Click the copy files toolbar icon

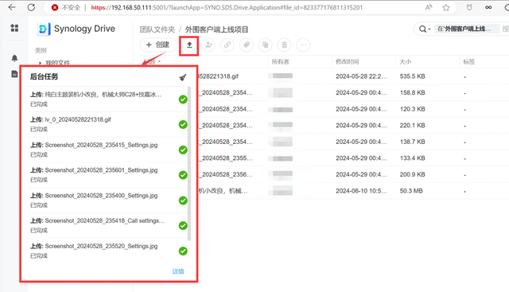click(x=265, y=45)
